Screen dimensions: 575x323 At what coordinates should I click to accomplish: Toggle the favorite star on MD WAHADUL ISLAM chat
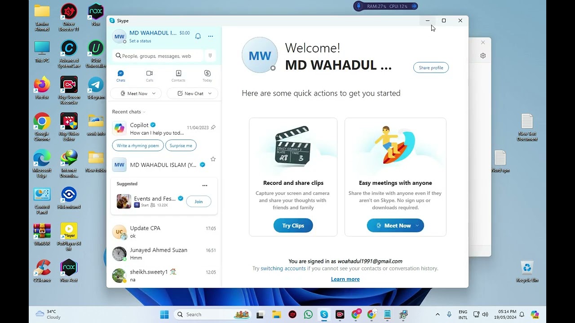213,159
